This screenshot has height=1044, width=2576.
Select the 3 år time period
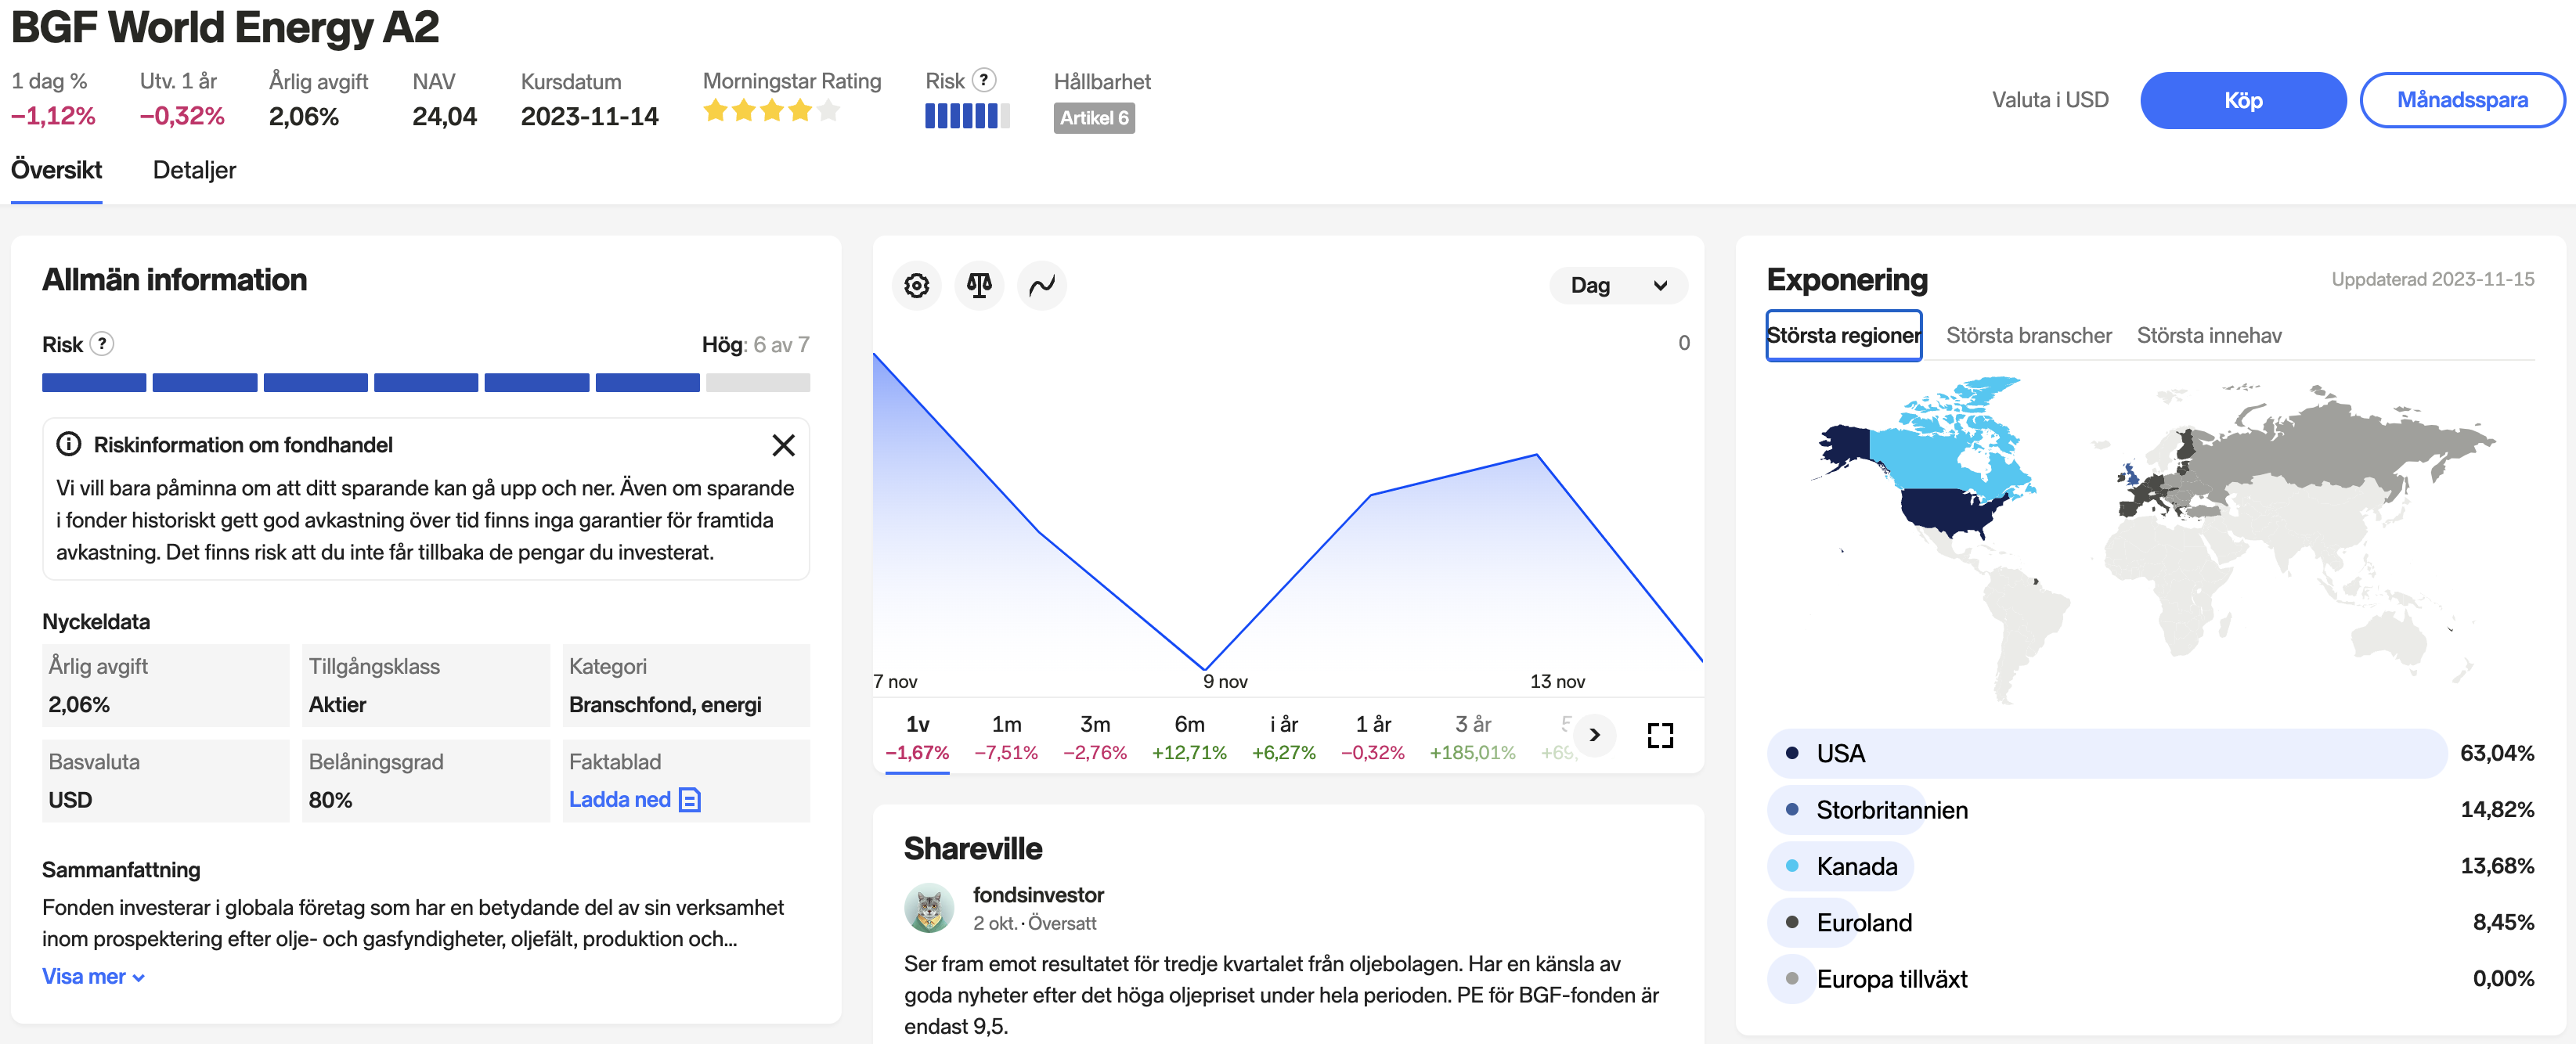[x=1472, y=737]
